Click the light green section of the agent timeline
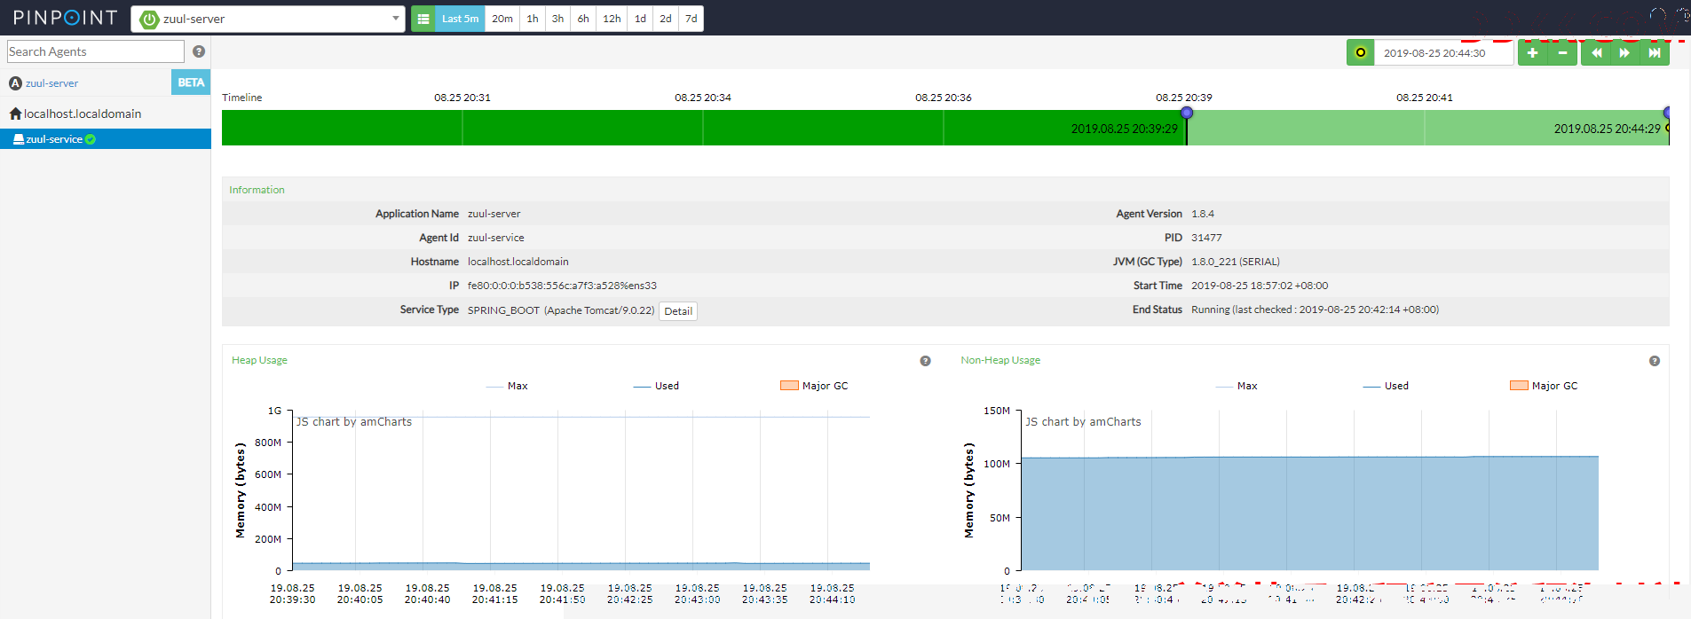 (x=1427, y=128)
